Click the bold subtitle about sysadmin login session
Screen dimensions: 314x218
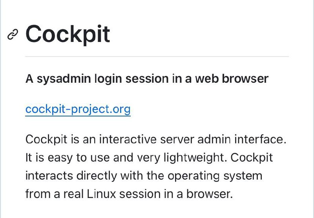[147, 79]
